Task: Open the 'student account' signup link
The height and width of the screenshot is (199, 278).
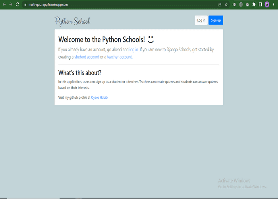Action: coord(87,57)
